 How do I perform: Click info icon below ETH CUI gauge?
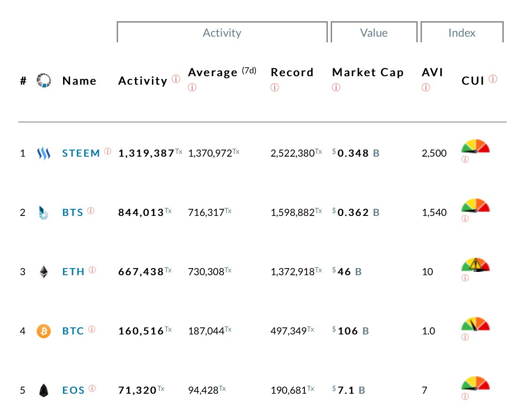465,278
